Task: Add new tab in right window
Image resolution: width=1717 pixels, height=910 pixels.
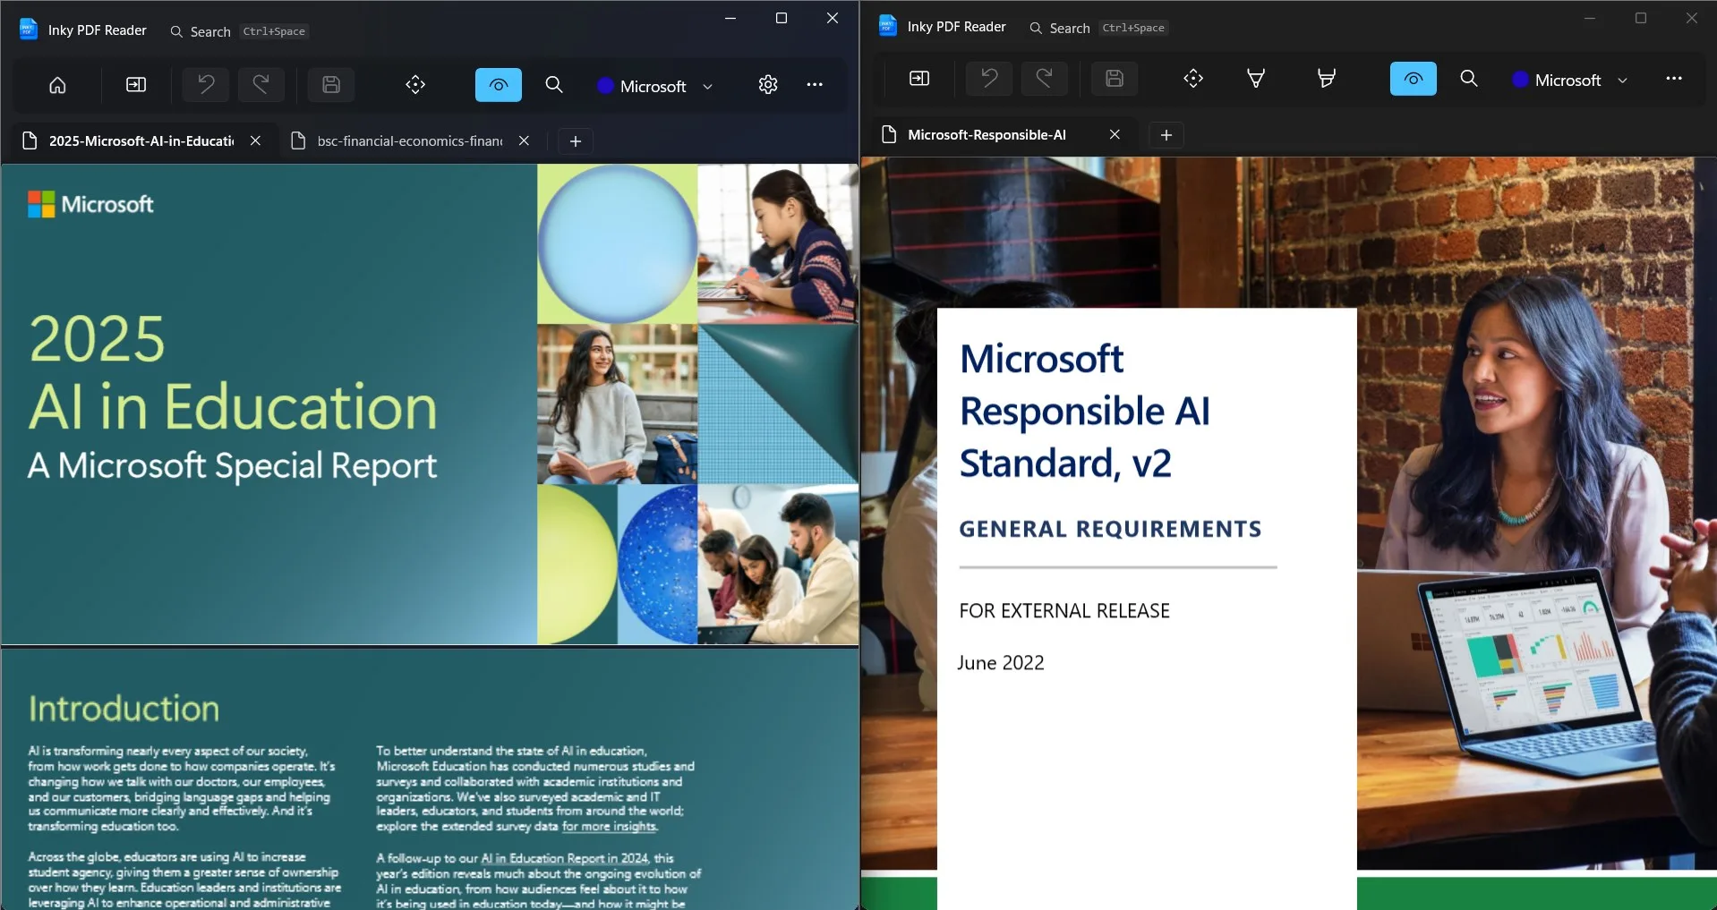Action: 1166,135
